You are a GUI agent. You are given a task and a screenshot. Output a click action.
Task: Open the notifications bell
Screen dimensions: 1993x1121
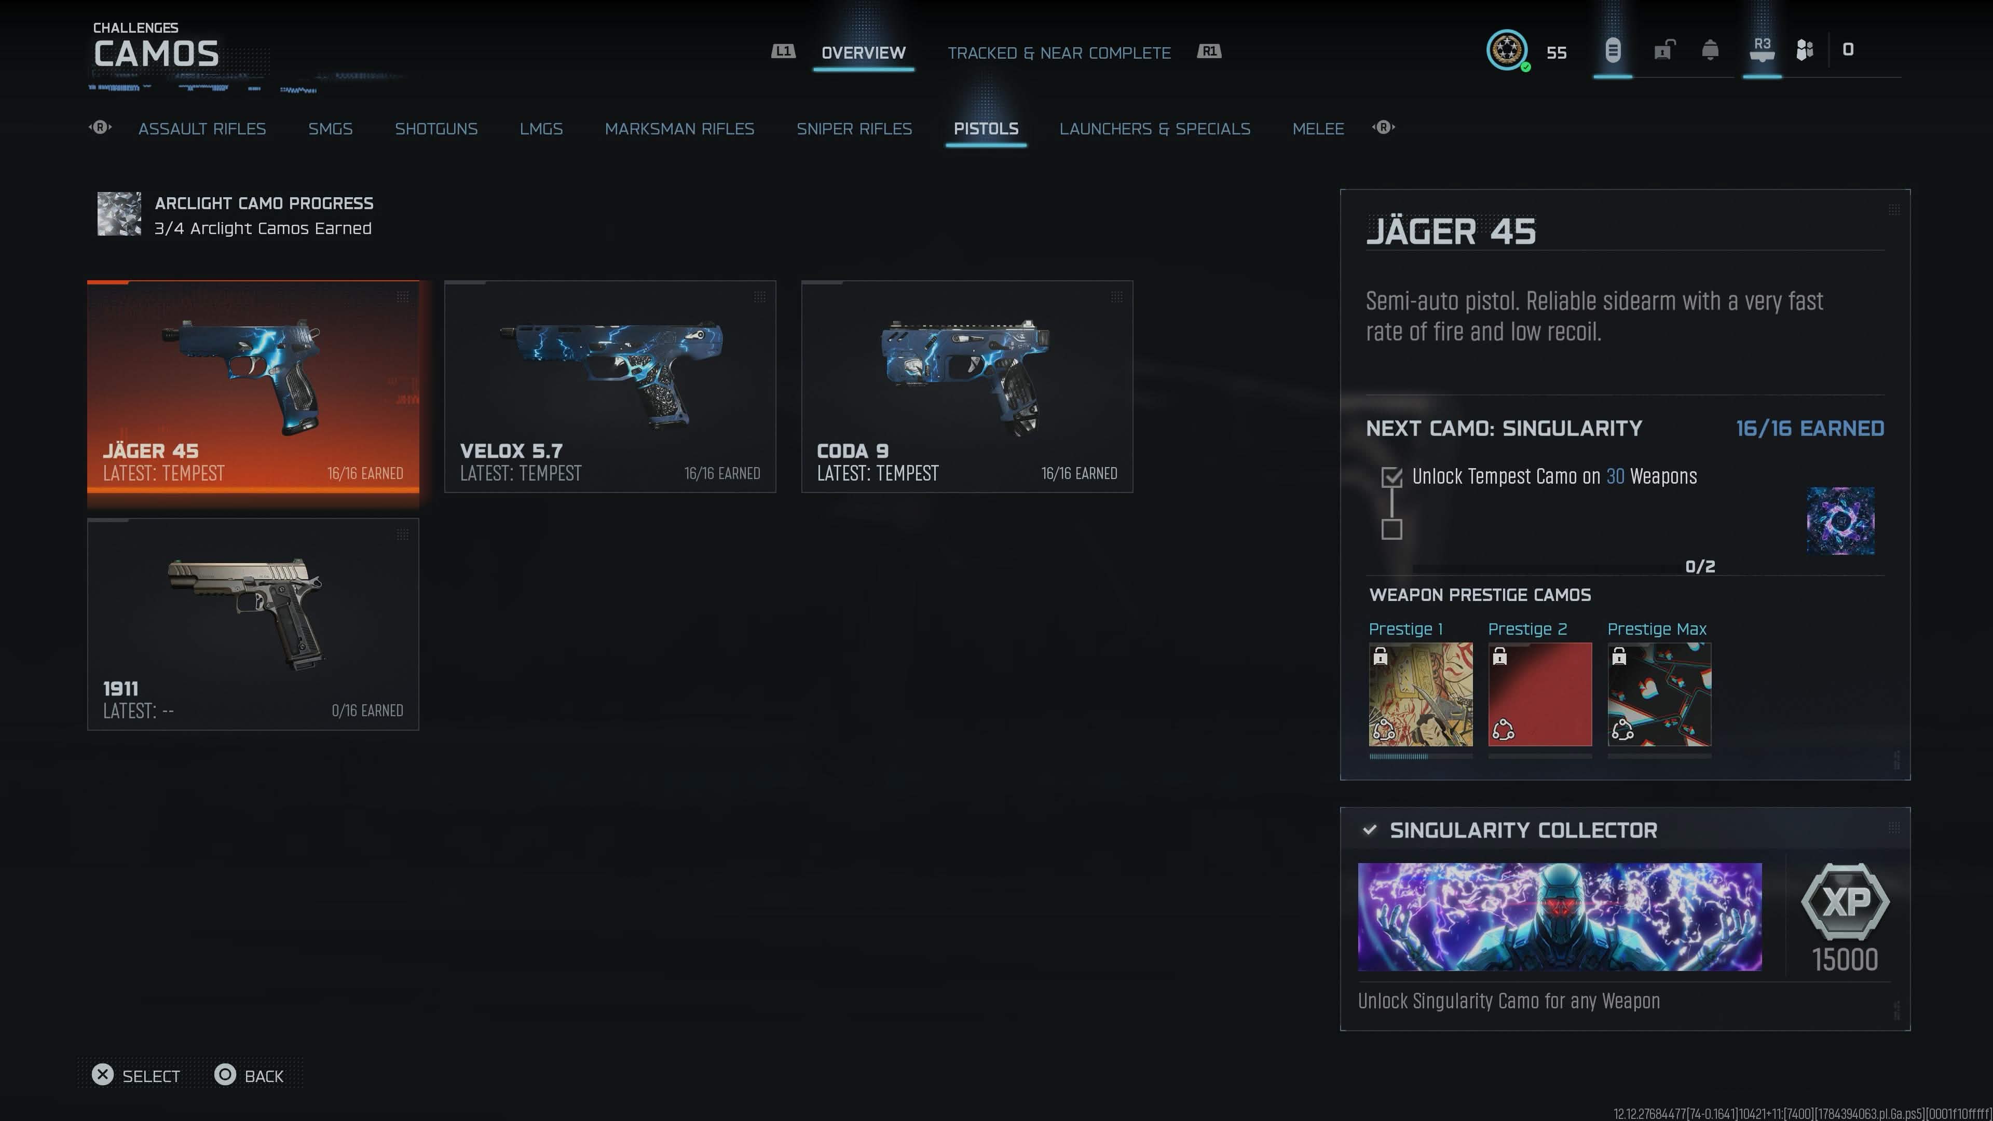(x=1710, y=50)
